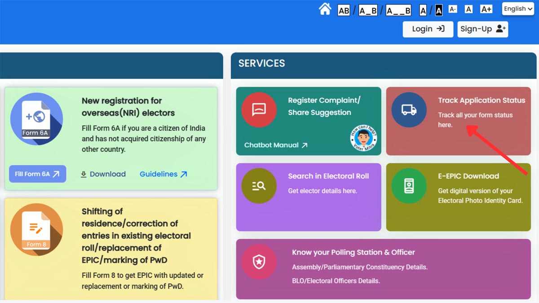Open Fill Form 6A
The width and height of the screenshot is (539, 303).
point(37,174)
